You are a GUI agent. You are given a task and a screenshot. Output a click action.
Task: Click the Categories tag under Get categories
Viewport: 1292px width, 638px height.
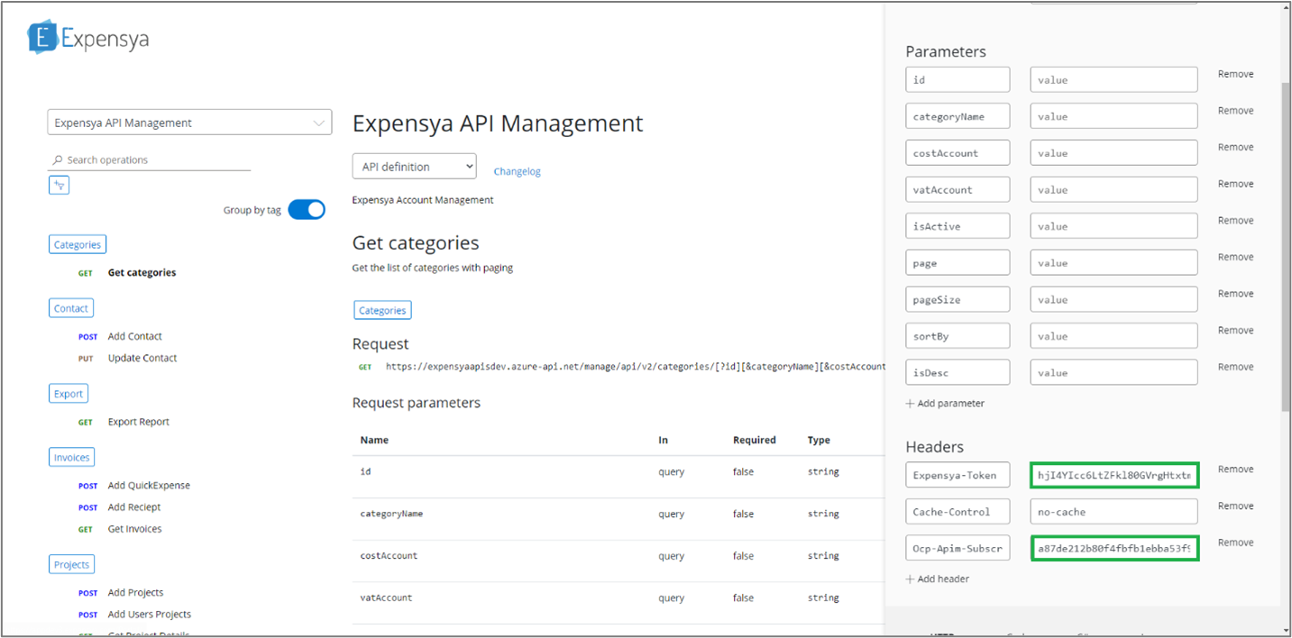coord(382,311)
